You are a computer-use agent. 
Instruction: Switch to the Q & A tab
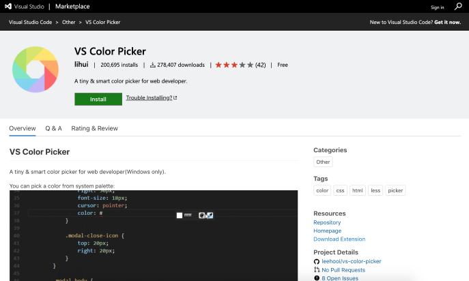click(x=53, y=128)
